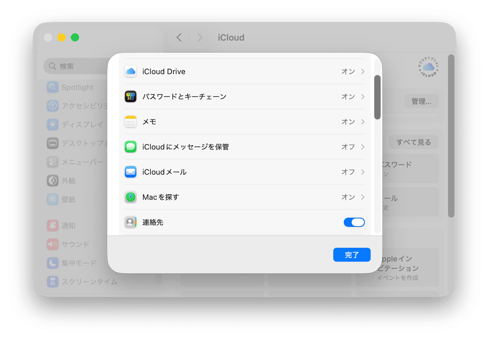Click the メニューバー sidebar icon
The image size is (489, 340).
[x=53, y=162]
